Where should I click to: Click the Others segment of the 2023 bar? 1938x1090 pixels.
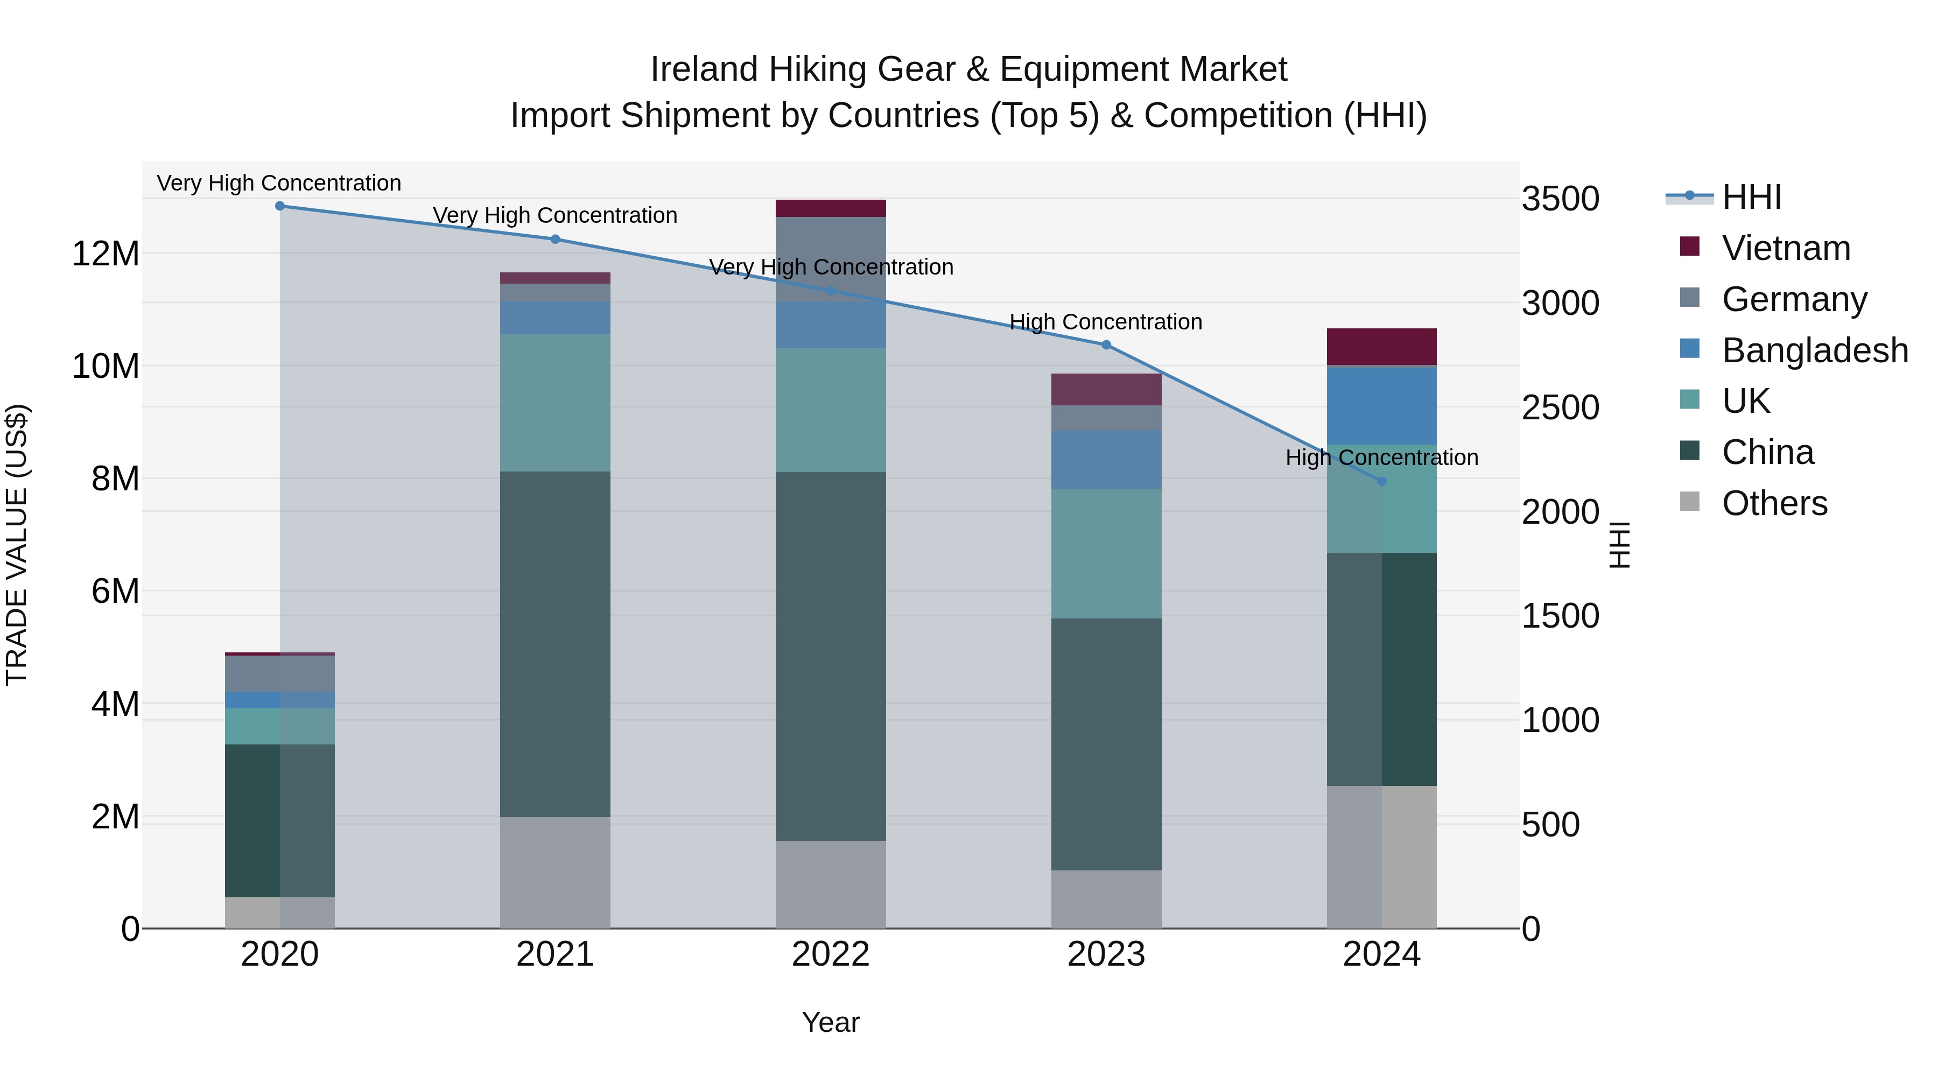[x=1106, y=899]
